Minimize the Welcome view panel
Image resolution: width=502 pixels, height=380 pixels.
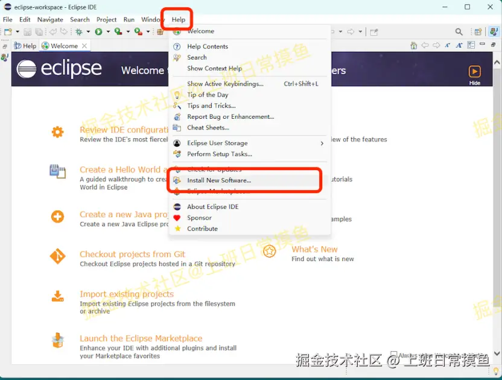coord(482,44)
